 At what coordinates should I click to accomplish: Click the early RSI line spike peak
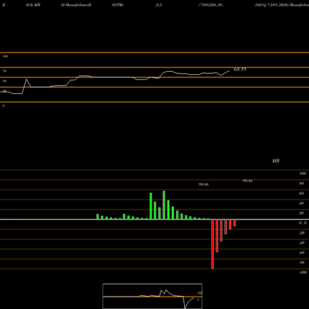click(27, 79)
